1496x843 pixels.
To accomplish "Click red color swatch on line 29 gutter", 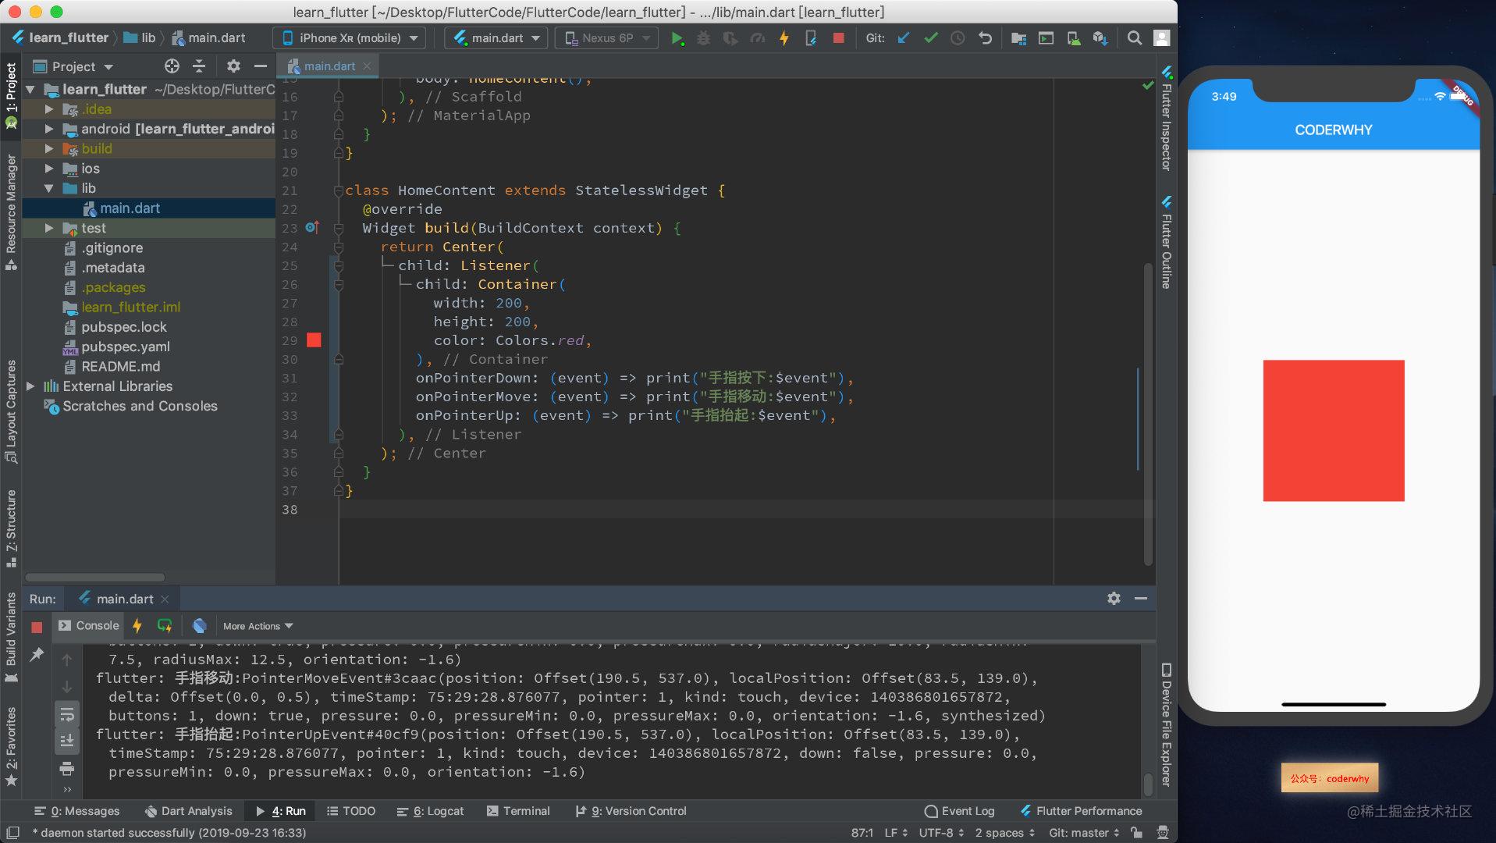I will pyautogui.click(x=314, y=340).
